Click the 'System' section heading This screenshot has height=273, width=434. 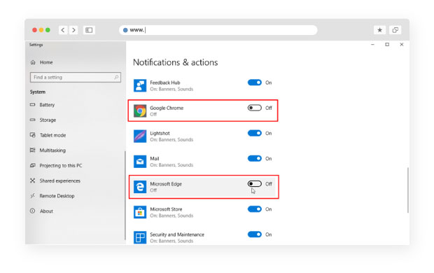pos(38,92)
